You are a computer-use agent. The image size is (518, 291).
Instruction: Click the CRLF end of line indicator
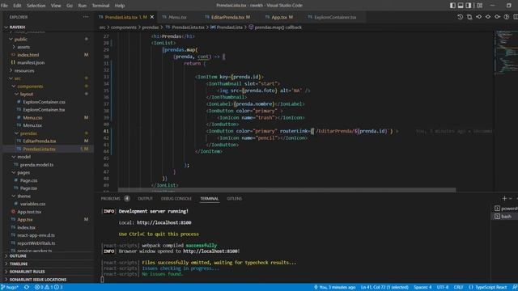click(x=458, y=288)
